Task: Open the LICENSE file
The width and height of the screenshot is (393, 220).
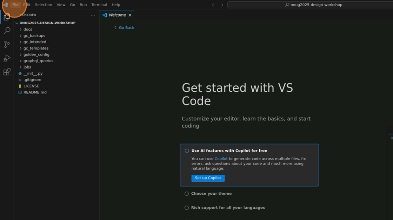Action: [31, 86]
